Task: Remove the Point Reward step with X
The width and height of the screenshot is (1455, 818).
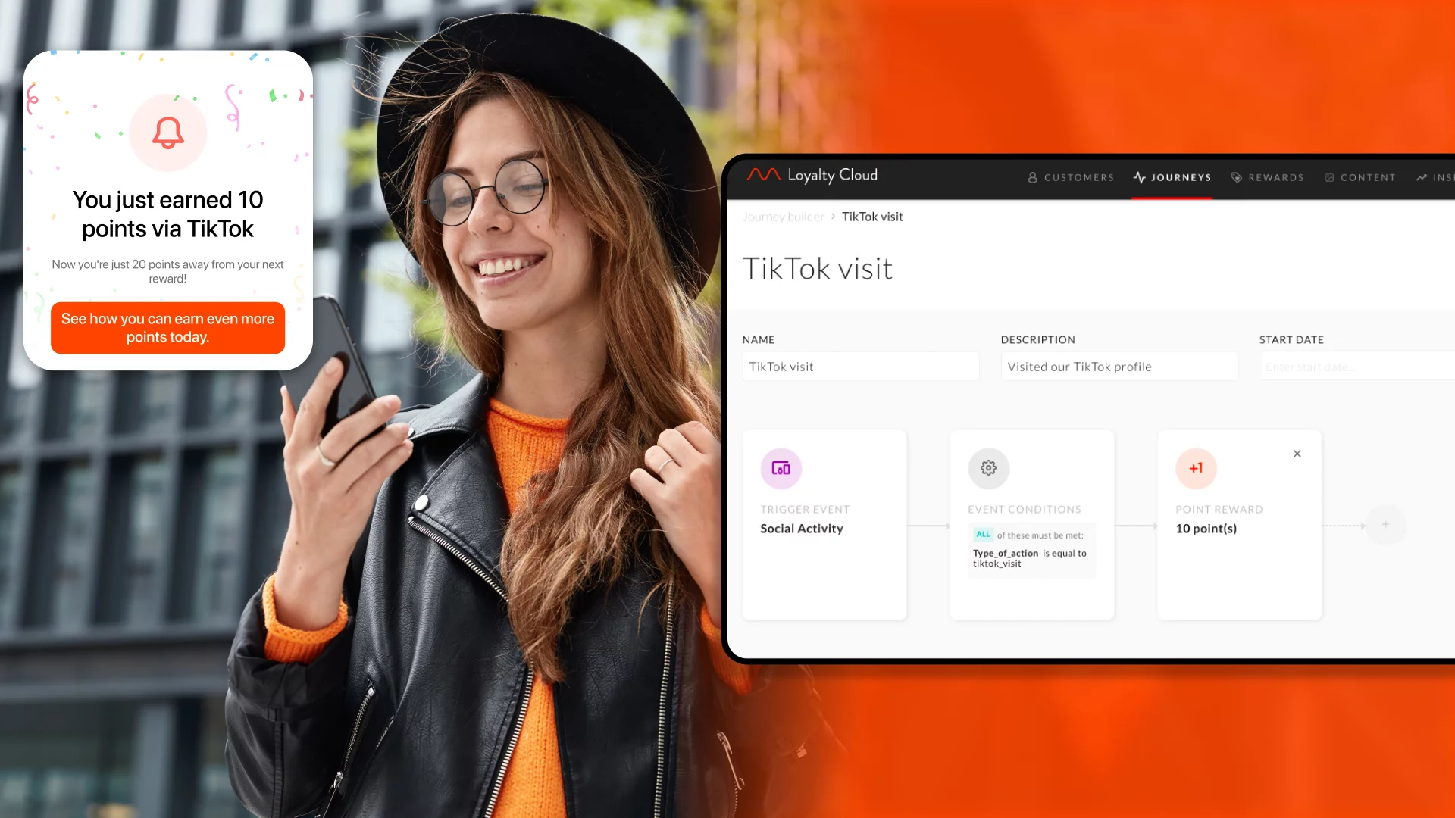Action: [x=1297, y=454]
